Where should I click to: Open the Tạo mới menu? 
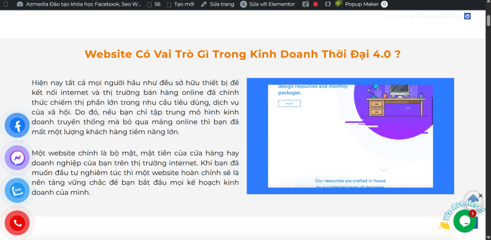[180, 4]
